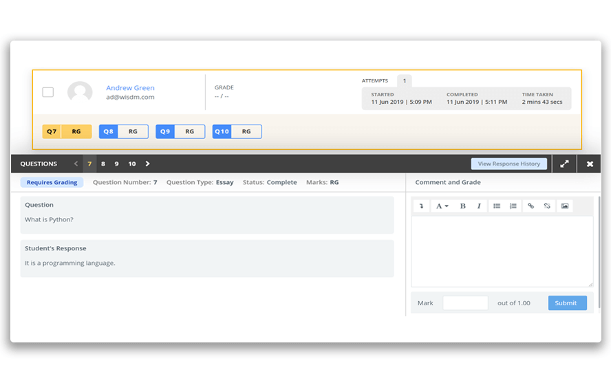Click the insert link icon
The width and height of the screenshot is (611, 383).
(x=530, y=206)
